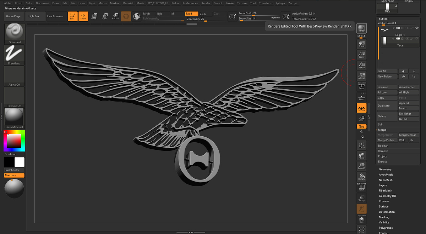
Task: Toggle Solo mode
Action: tap(361, 219)
